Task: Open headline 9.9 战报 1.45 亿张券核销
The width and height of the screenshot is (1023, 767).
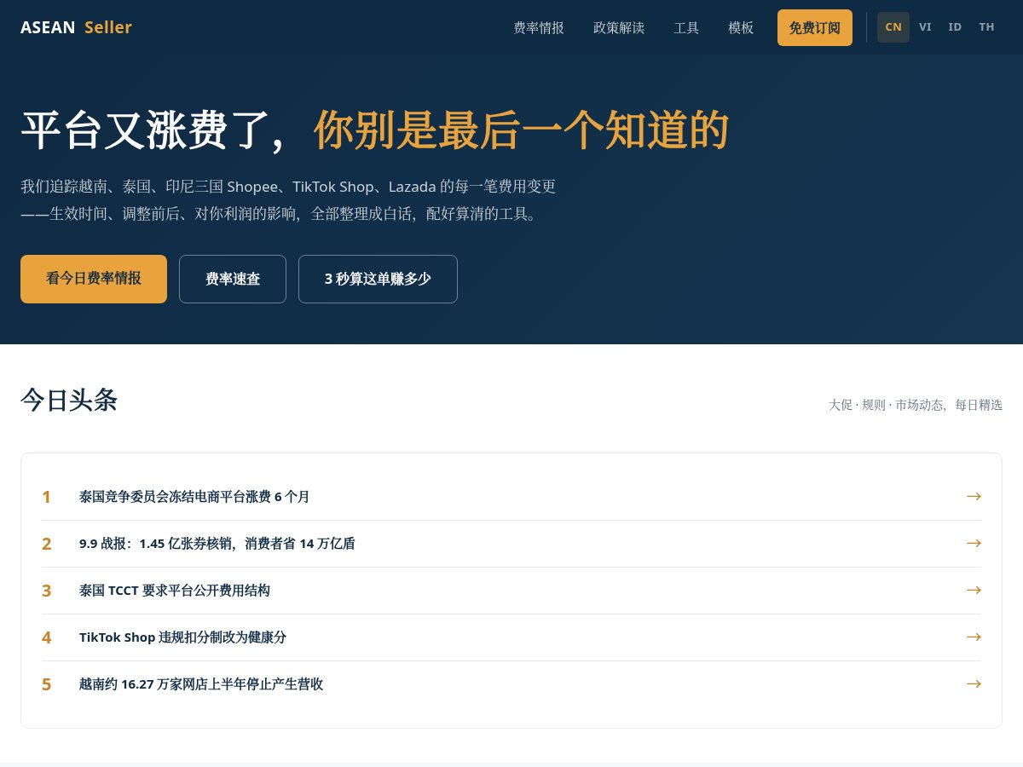Action: tap(511, 544)
